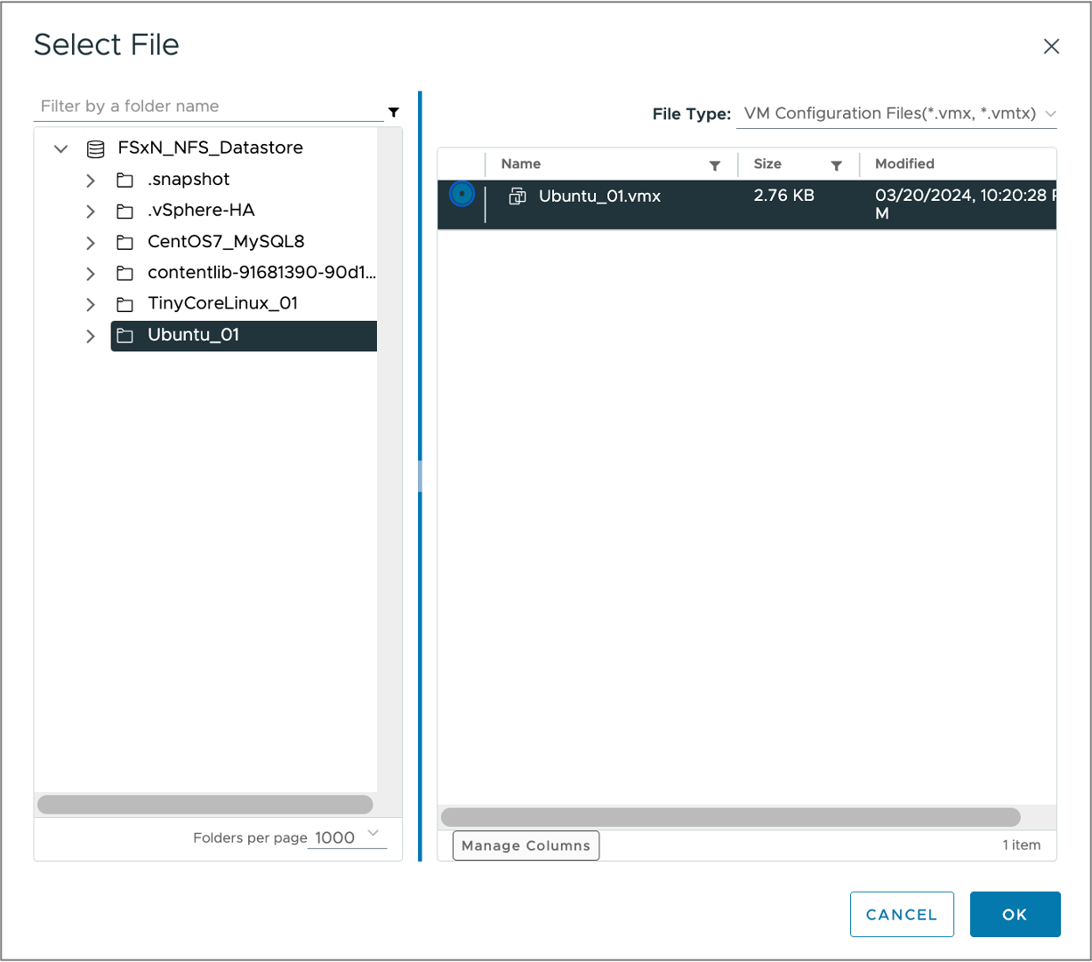The height and width of the screenshot is (962, 1092).
Task: Sort by the Name column header
Action: 521,164
